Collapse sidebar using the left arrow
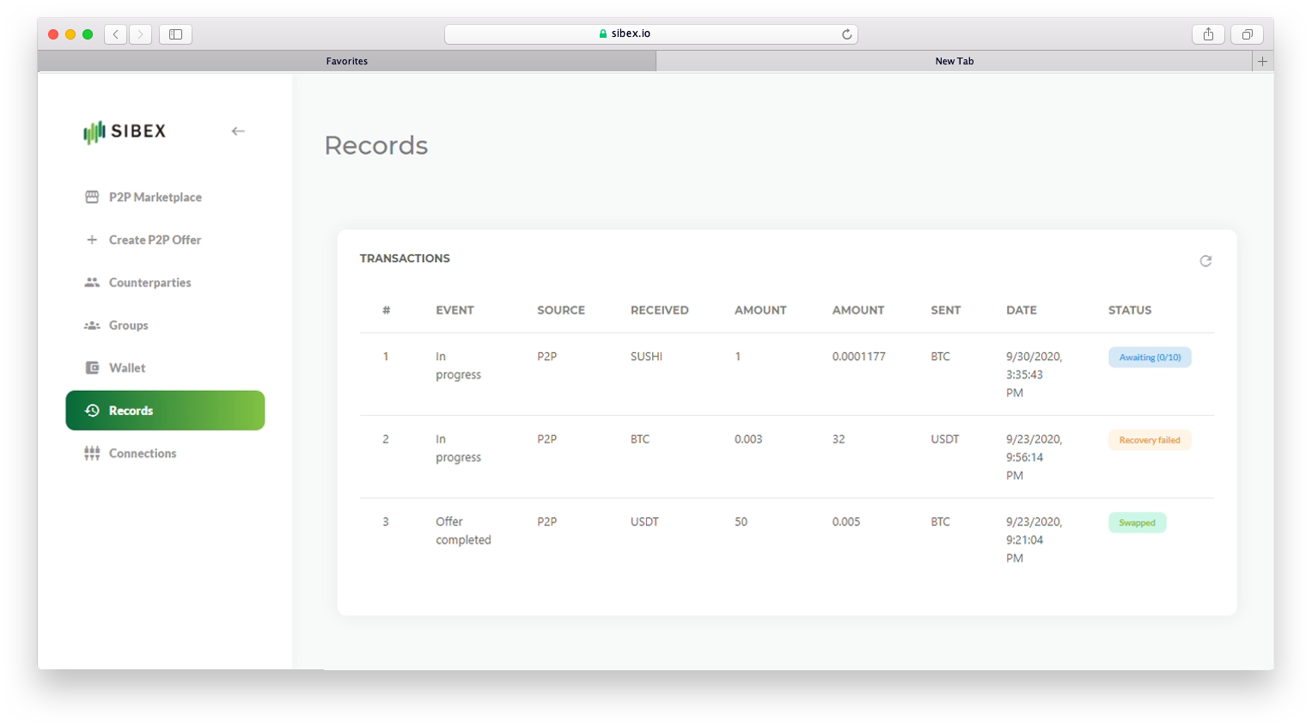Viewport: 1312px width, 726px height. click(238, 131)
